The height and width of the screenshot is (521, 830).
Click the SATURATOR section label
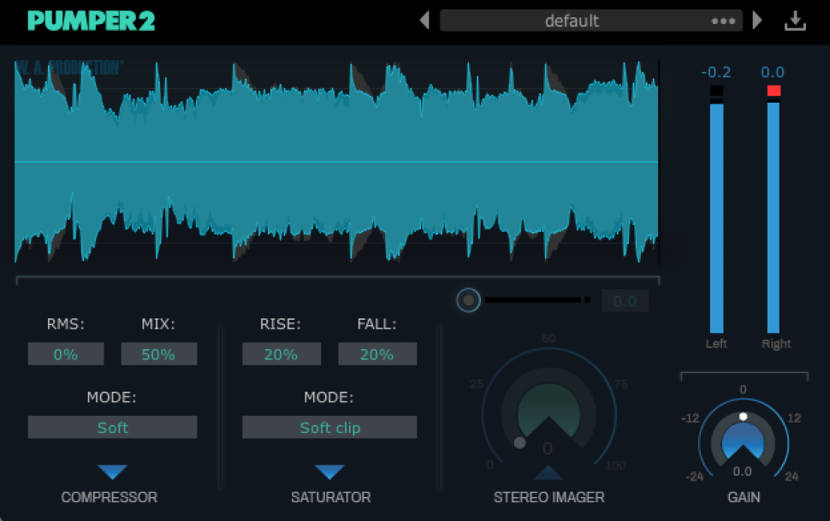331,497
